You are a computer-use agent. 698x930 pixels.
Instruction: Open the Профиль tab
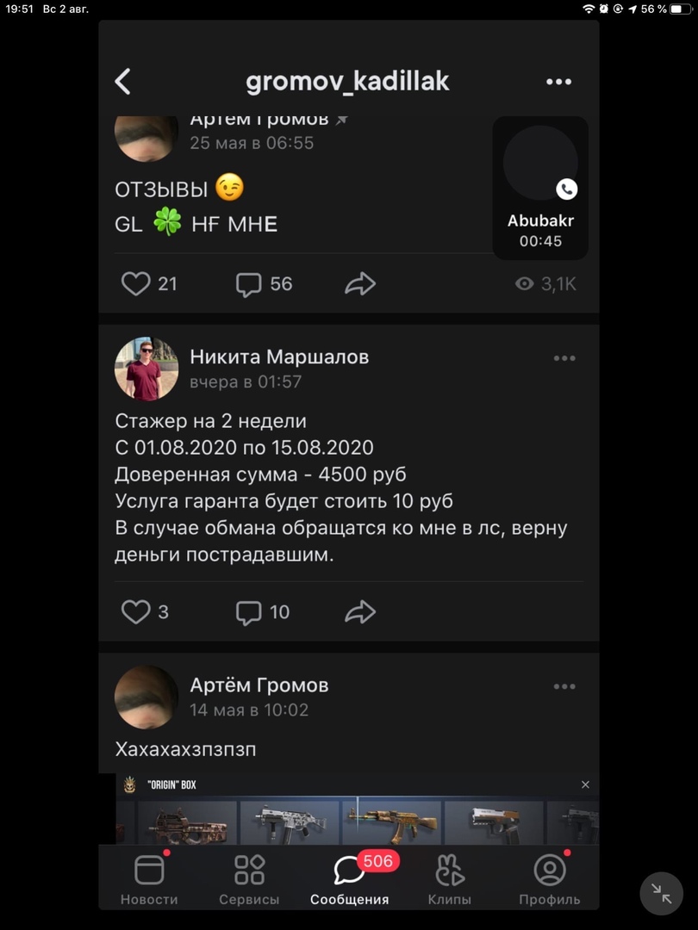tap(549, 878)
